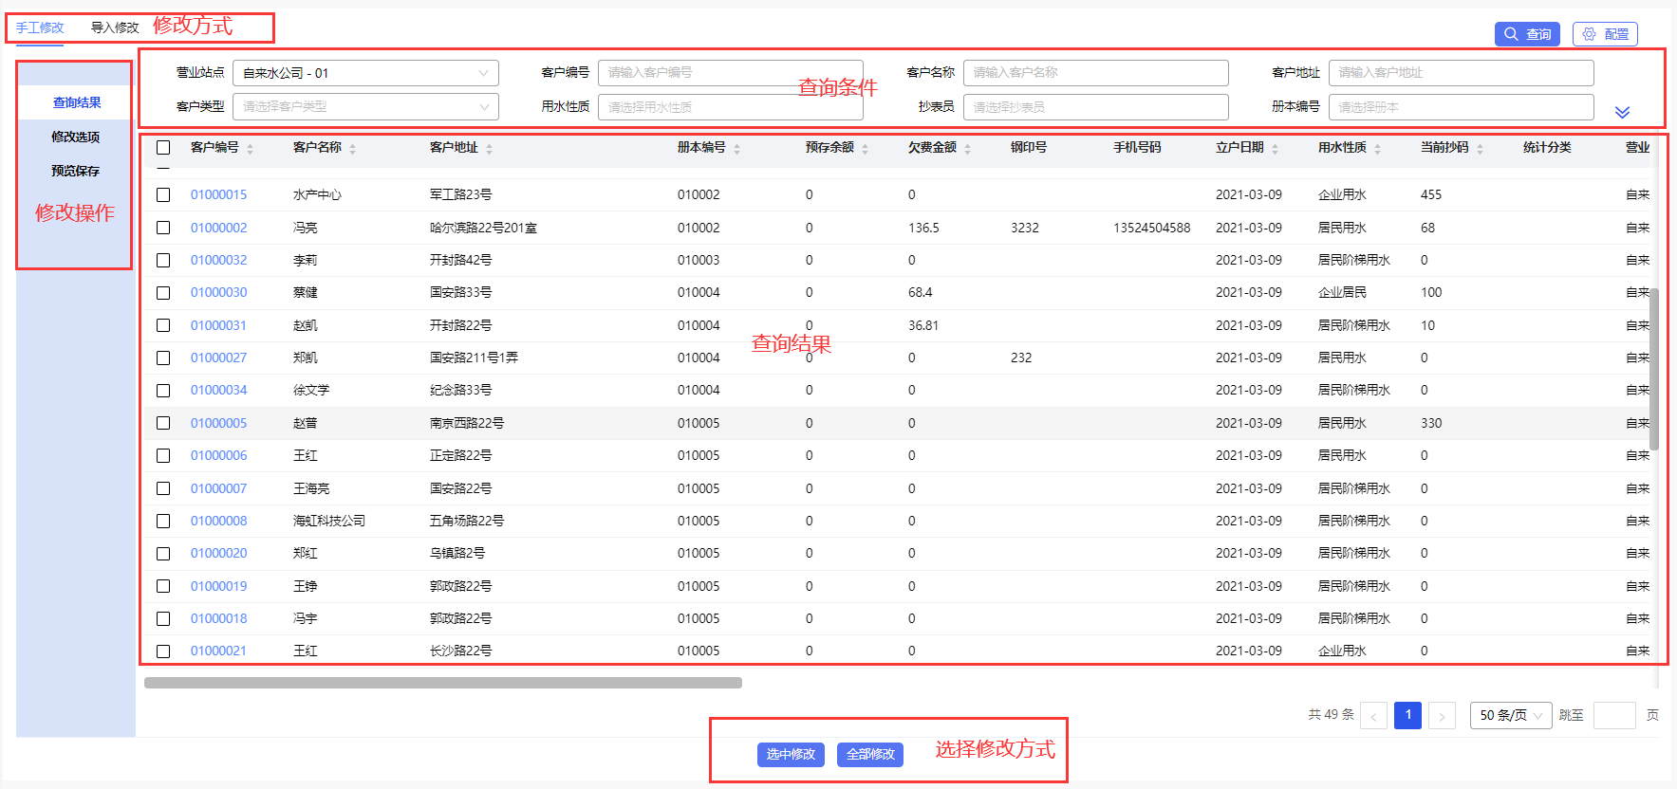Check the row for customer 01000015

click(163, 195)
